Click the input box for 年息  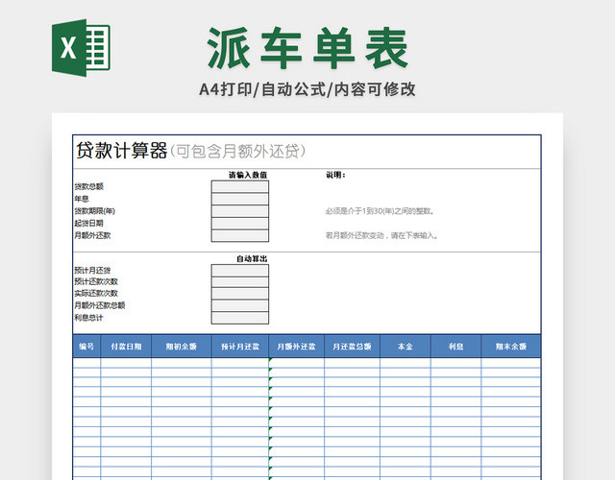(x=240, y=199)
